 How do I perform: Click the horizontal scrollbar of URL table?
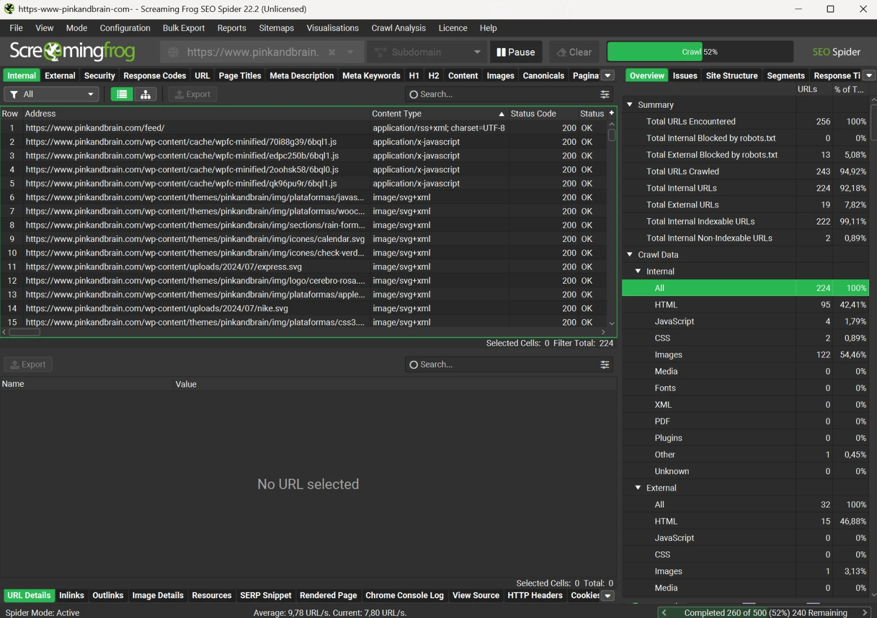coord(25,332)
